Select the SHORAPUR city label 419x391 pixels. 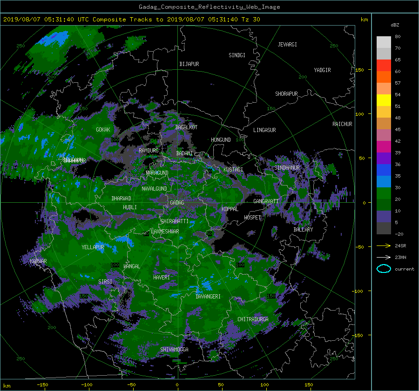pyautogui.click(x=286, y=94)
